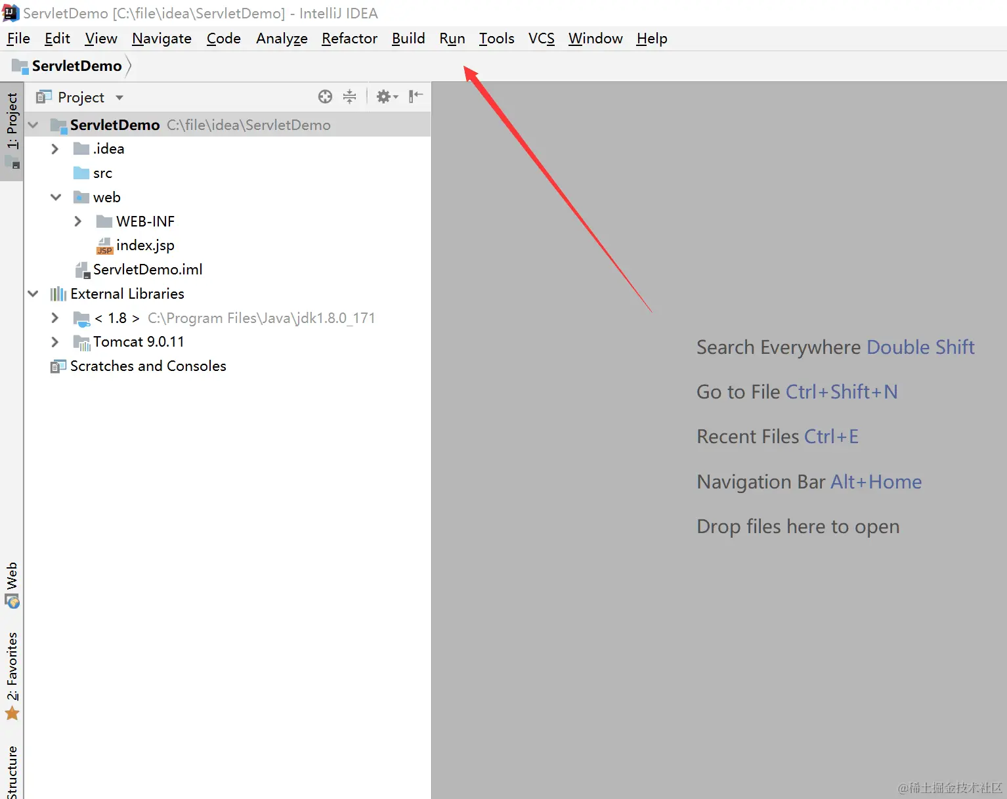Click the project path C:\file\idea\ServletDemo text
This screenshot has height=799, width=1007.
click(249, 125)
